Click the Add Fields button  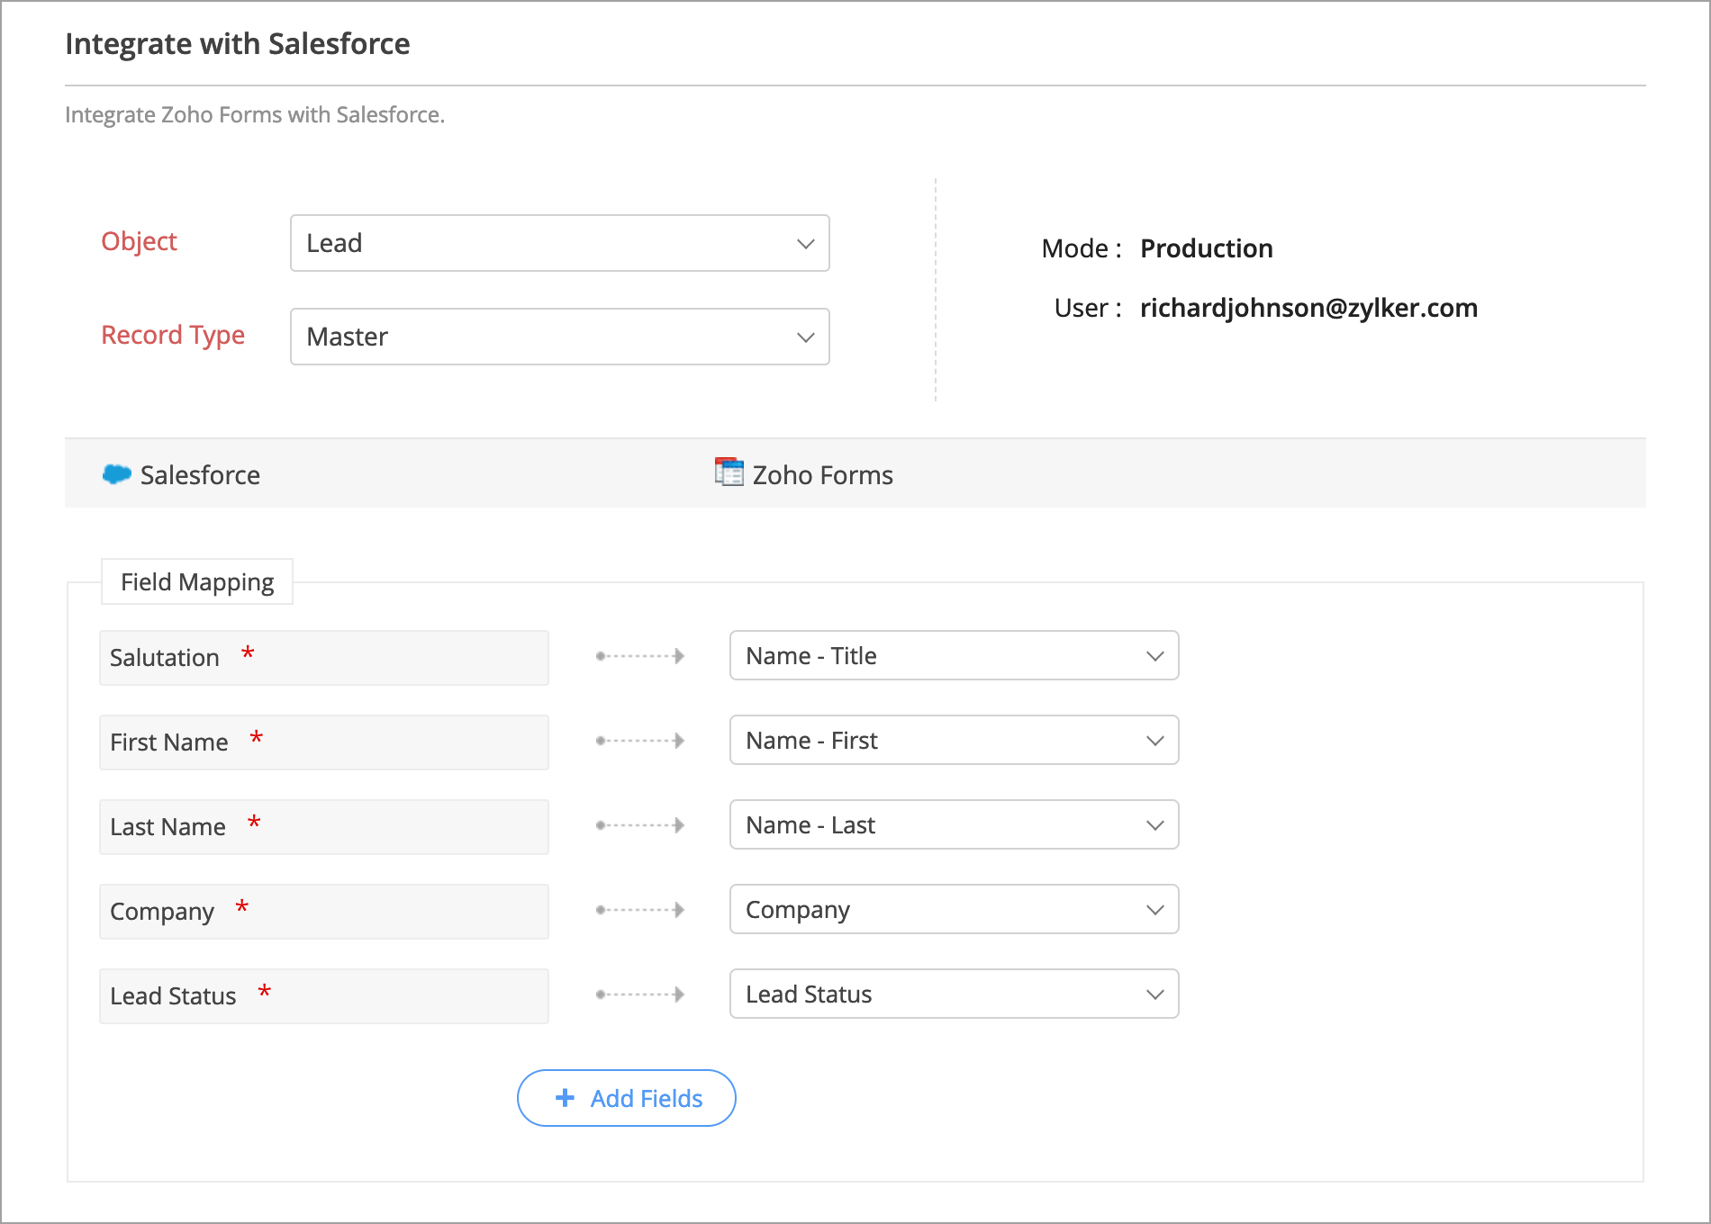point(627,1098)
